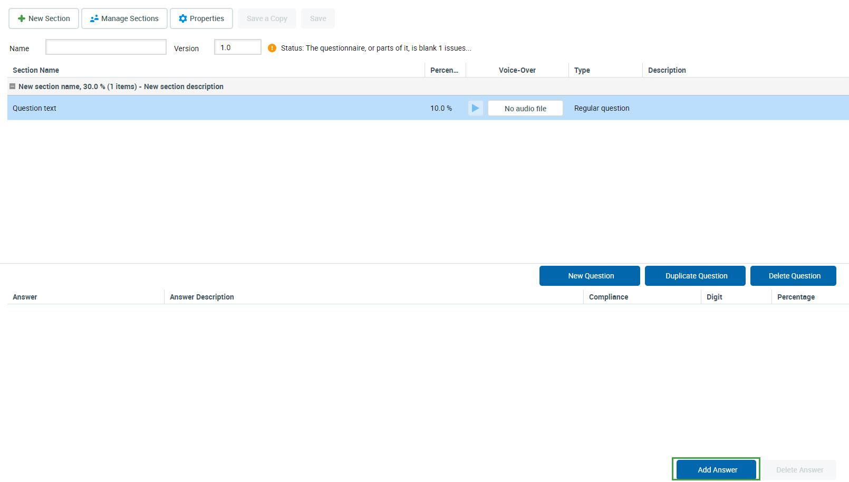Viewport: 849px width, 482px height.
Task: Create a New Question
Action: [x=590, y=276]
